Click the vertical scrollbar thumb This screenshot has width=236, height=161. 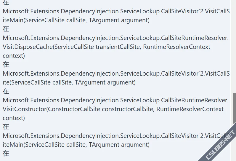pos(234,108)
